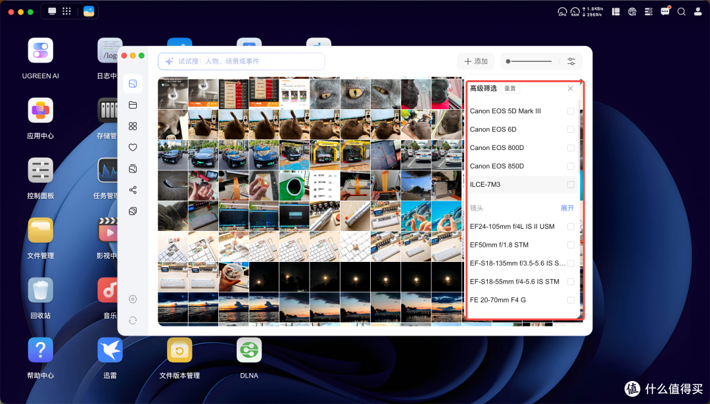
Task: Open the Photos view in the sidebar
Action: (133, 84)
